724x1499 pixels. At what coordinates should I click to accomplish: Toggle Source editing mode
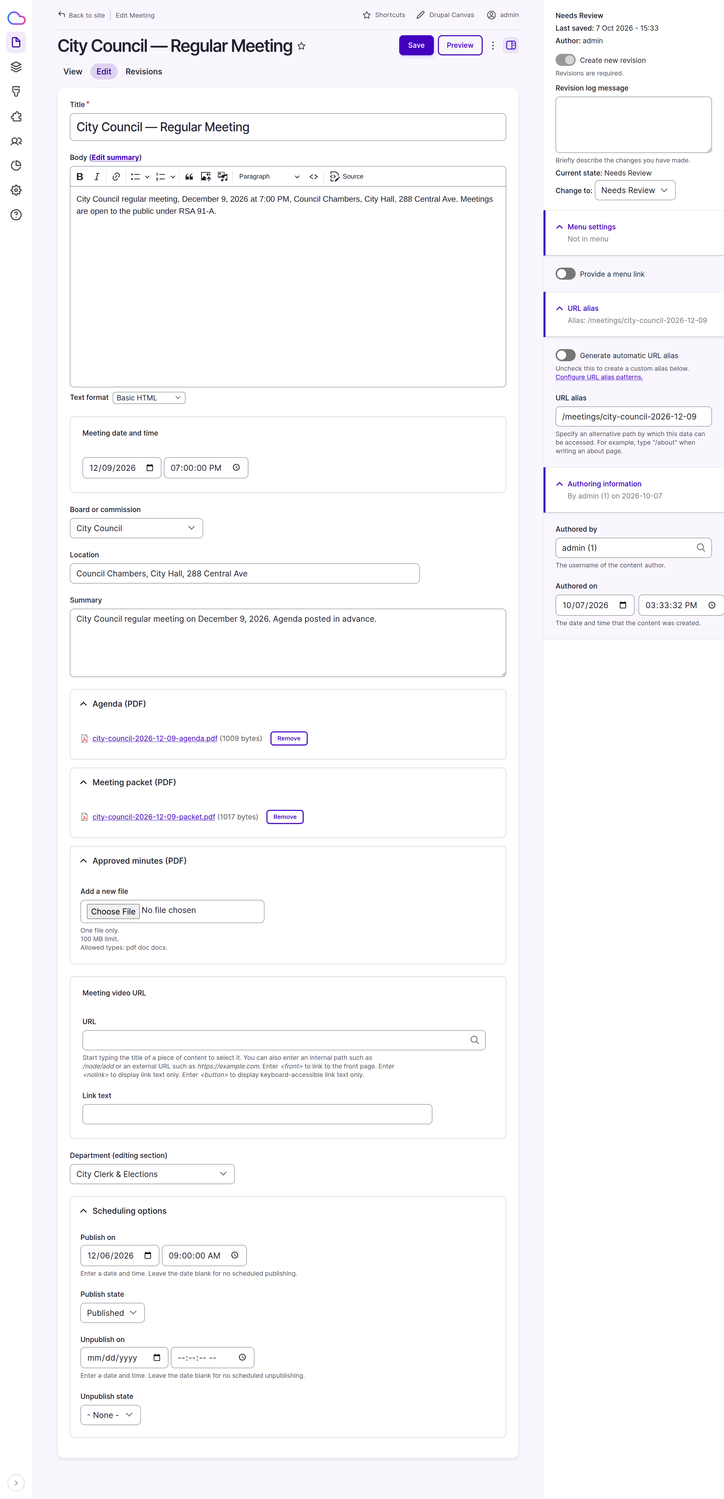tap(347, 176)
